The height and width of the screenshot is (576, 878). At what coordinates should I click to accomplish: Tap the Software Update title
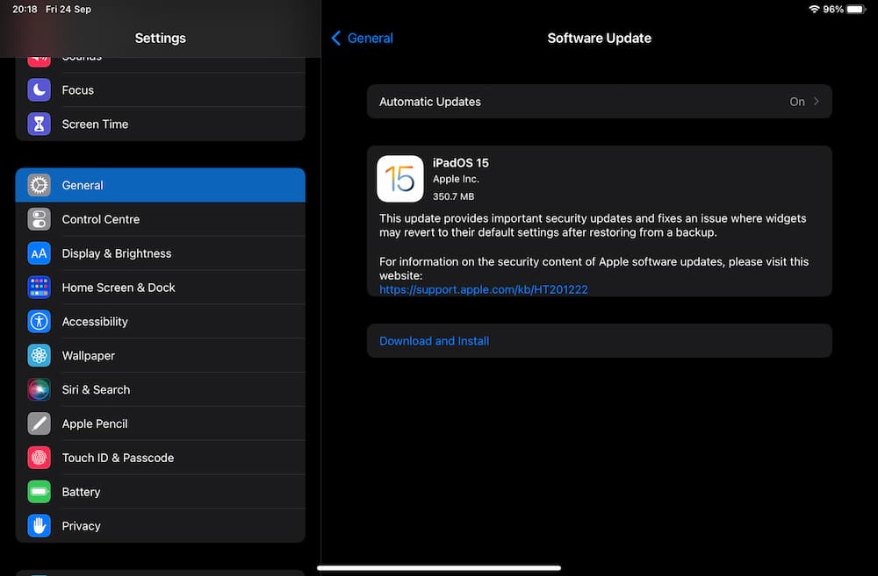point(599,38)
